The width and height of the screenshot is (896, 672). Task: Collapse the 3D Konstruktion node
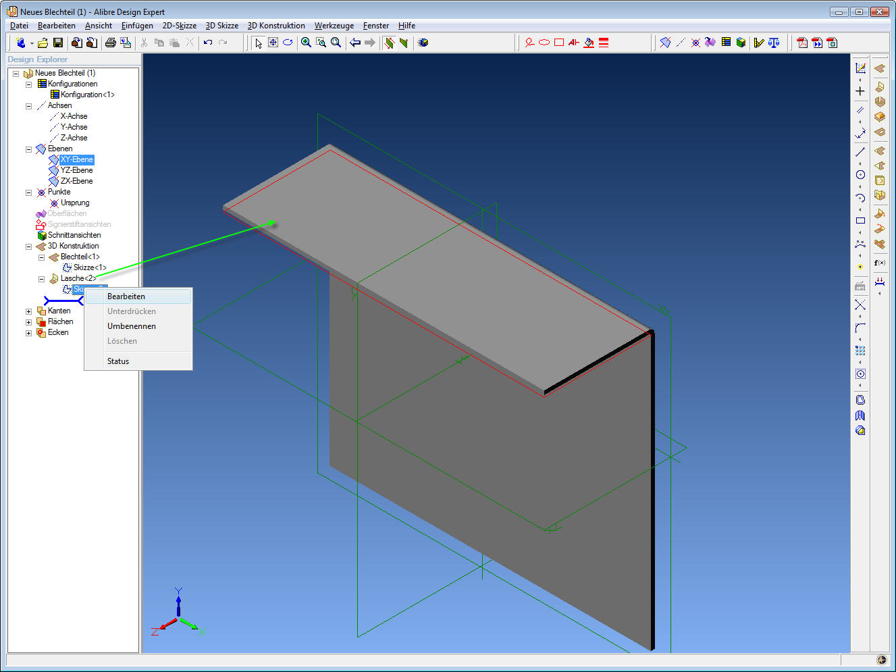(29, 247)
